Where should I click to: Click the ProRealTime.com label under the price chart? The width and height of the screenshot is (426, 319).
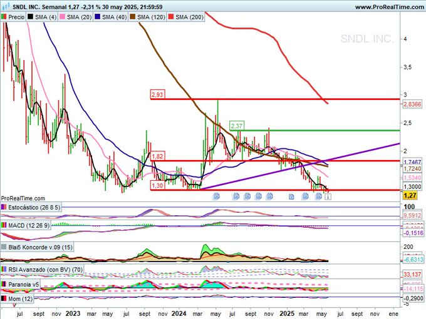(x=23, y=198)
